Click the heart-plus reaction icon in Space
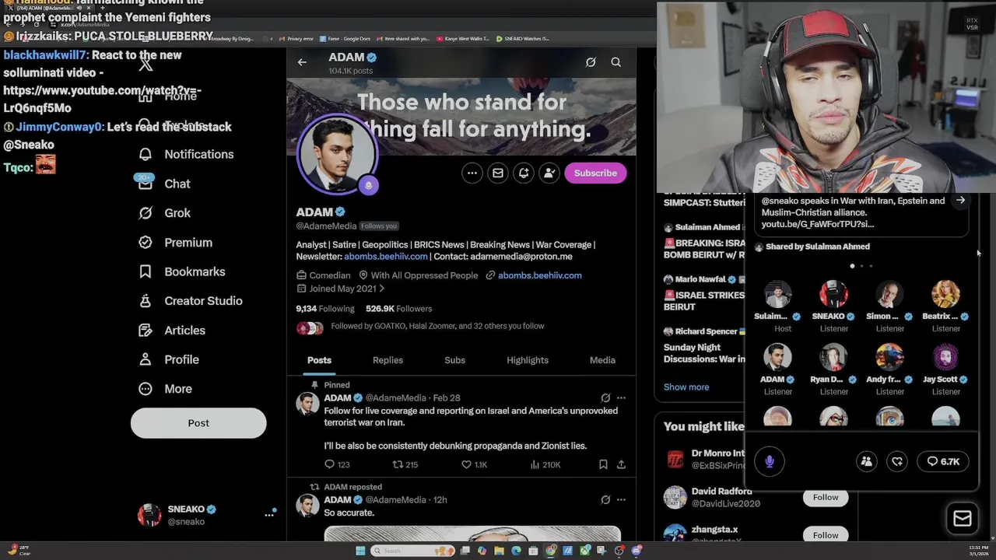The width and height of the screenshot is (996, 560). click(897, 461)
